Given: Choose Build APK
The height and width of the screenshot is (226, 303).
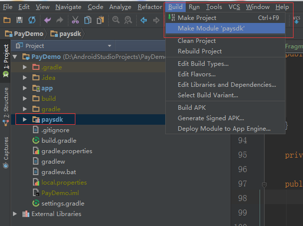Looking at the screenshot, I should 225,108.
